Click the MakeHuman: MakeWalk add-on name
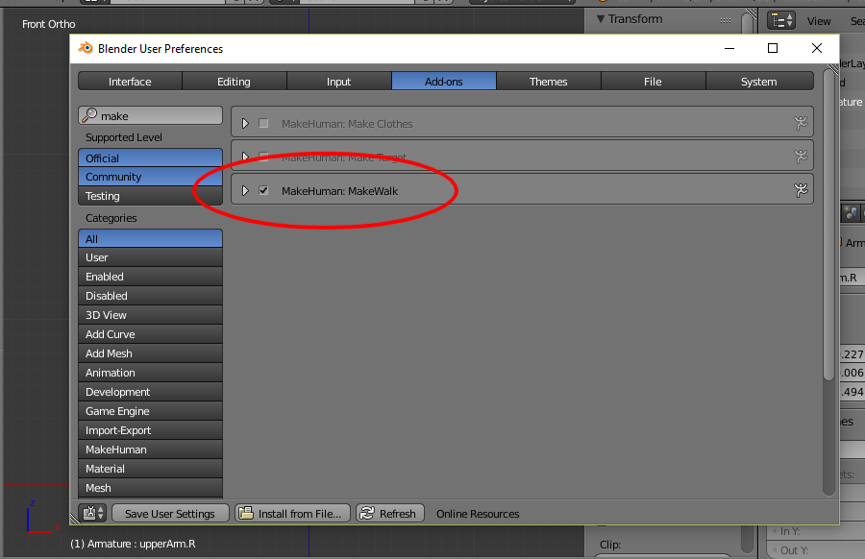This screenshot has height=559, width=865. (340, 191)
